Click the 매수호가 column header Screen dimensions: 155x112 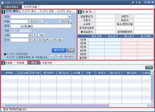pos(129,36)
